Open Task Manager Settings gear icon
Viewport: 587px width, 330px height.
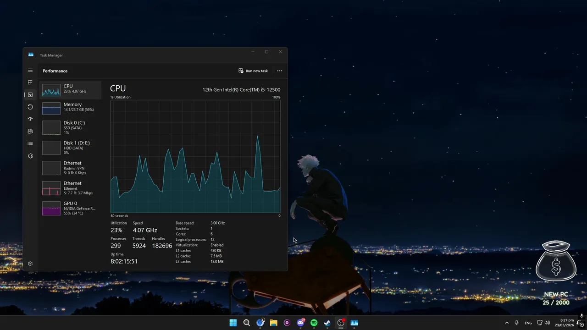pos(30,264)
